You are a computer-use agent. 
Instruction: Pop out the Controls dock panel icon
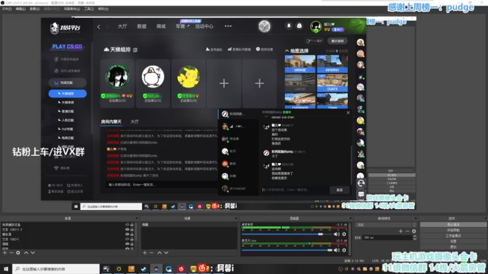(485, 219)
